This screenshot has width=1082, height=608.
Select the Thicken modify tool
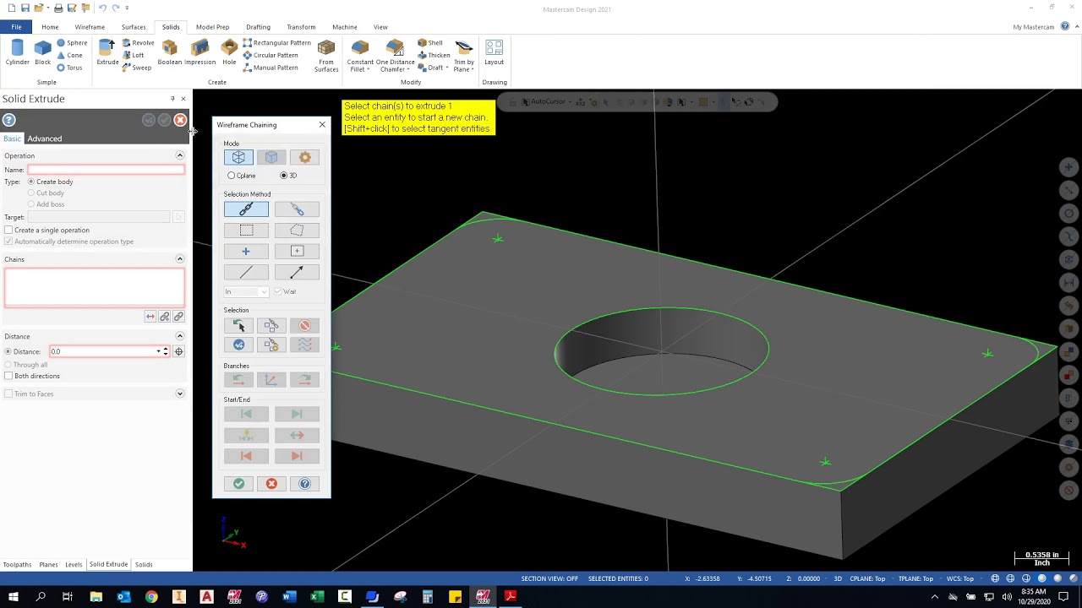[434, 55]
